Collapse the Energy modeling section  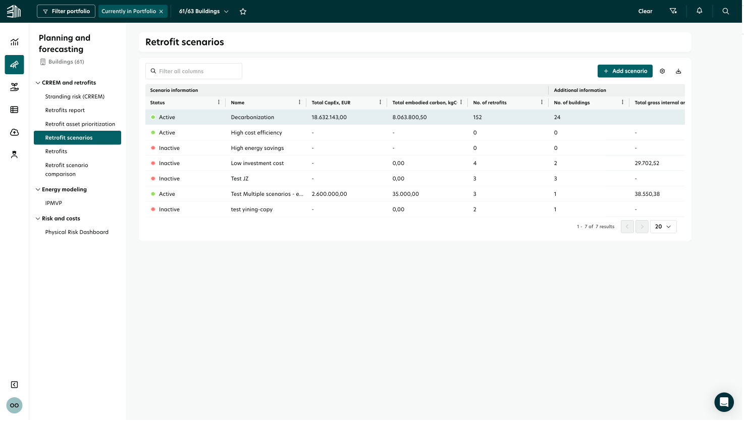click(38, 190)
